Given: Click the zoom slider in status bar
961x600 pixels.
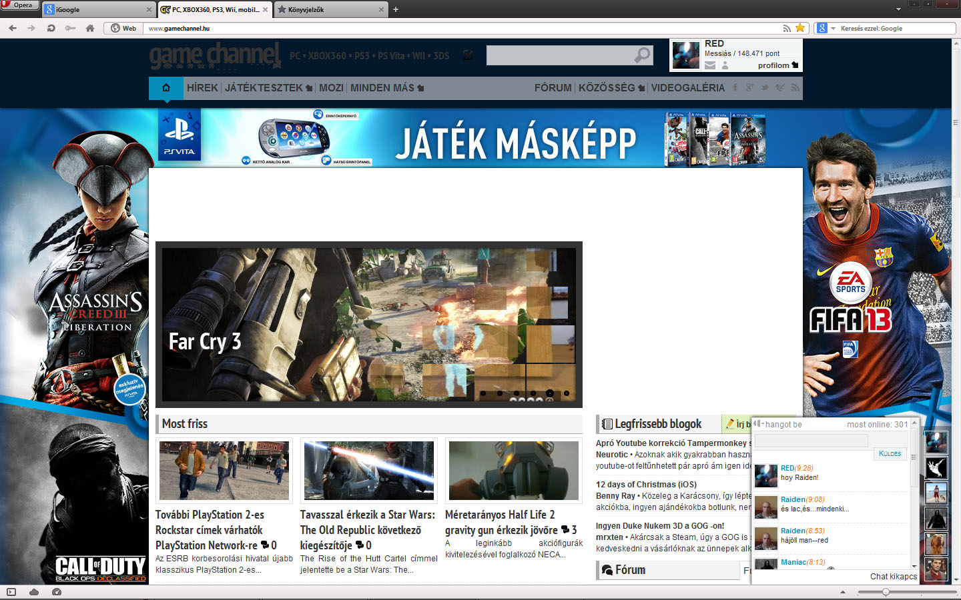Looking at the screenshot, I should click(886, 592).
